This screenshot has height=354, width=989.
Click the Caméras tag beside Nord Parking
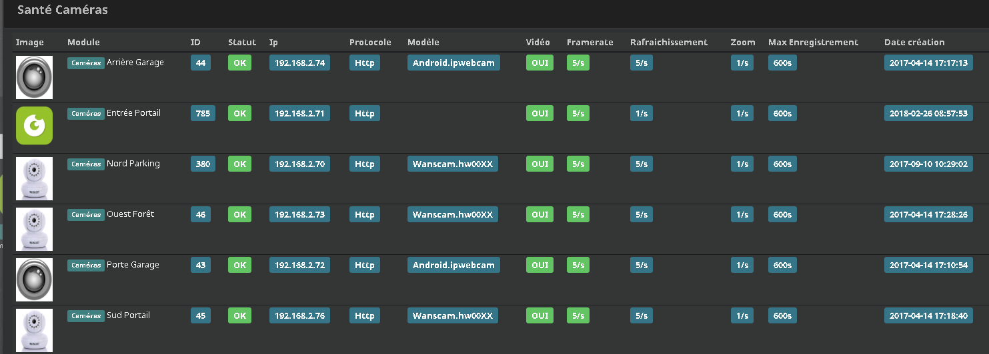point(86,164)
